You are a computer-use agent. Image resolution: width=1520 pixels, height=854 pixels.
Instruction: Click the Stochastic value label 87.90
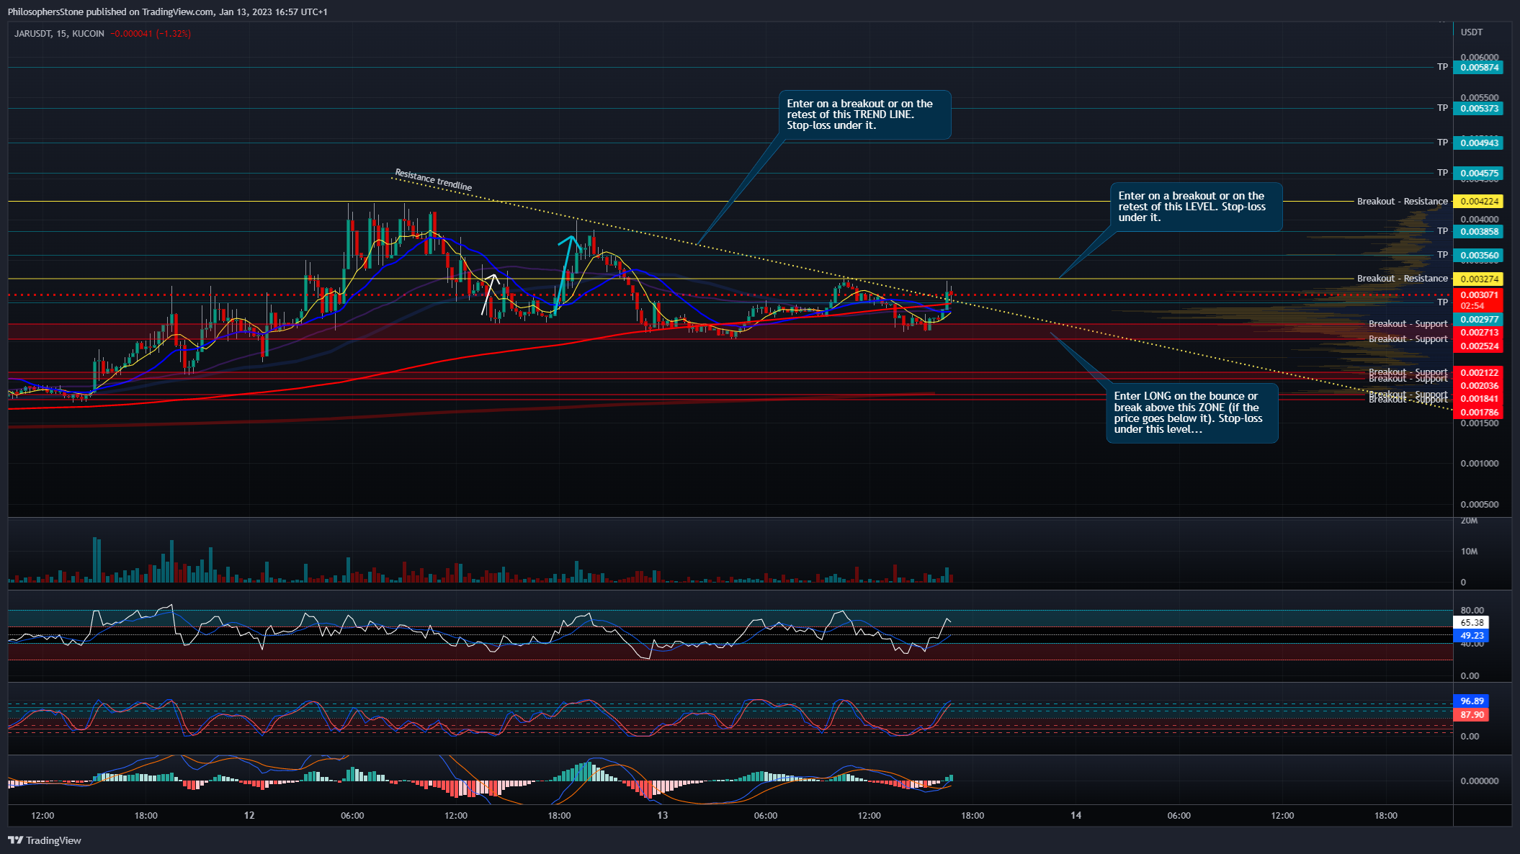point(1472,715)
